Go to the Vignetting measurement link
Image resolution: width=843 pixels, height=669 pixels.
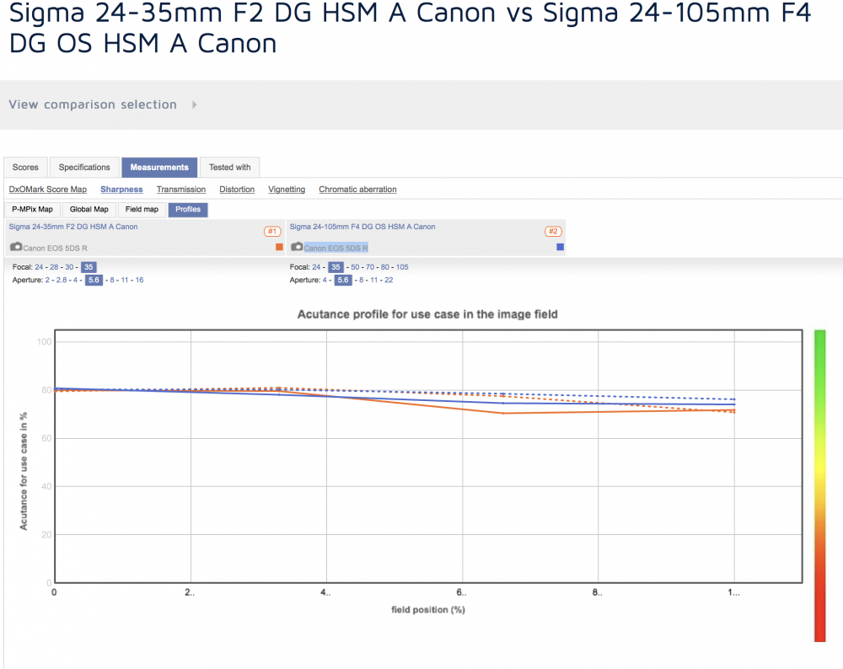point(287,189)
